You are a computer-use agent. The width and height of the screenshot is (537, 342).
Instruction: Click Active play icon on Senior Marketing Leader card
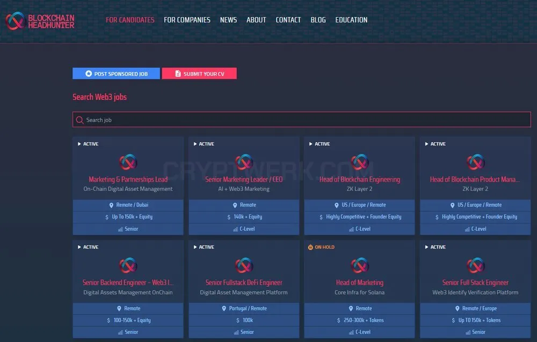coord(195,144)
